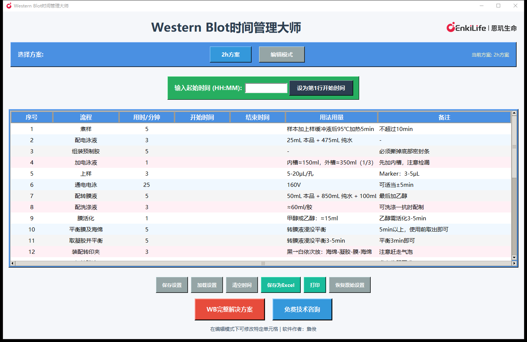Select the 通电电泳 cell

pyautogui.click(x=86, y=185)
